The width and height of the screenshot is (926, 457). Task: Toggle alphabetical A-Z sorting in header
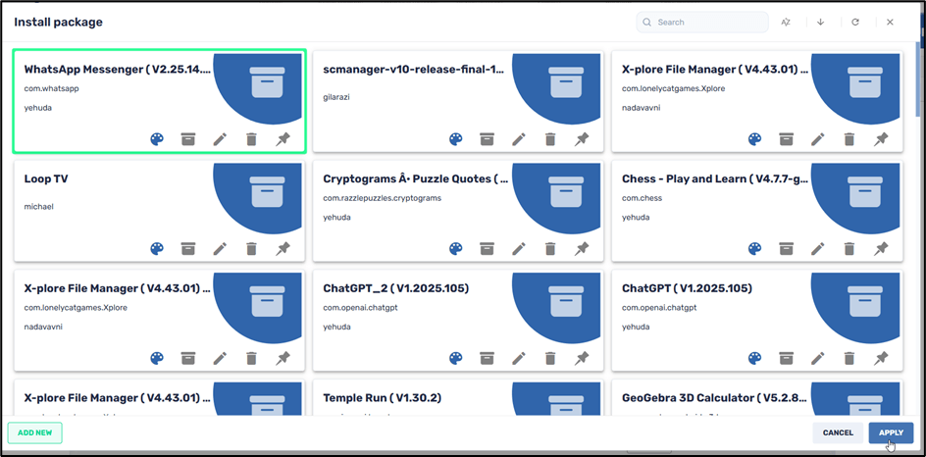coord(786,23)
